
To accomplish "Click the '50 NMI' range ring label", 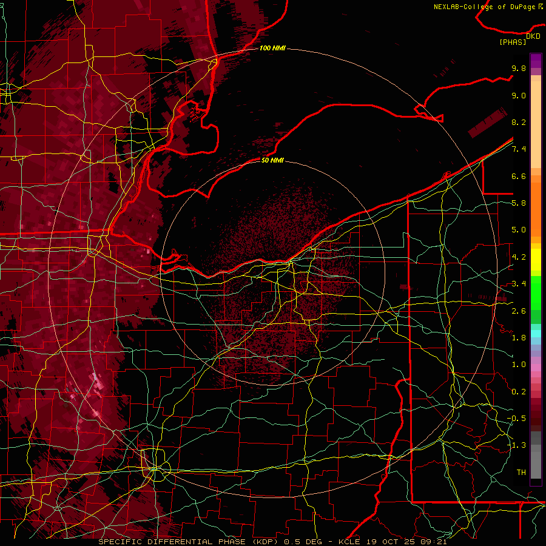I will coord(272,160).
